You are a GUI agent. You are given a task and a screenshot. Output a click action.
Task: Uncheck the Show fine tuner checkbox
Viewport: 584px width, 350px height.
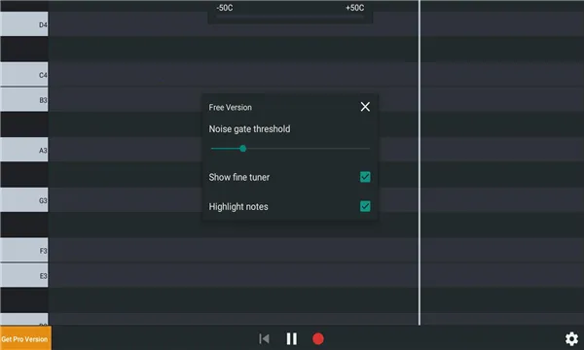tap(365, 177)
